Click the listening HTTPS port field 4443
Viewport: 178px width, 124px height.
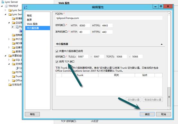click(107, 26)
